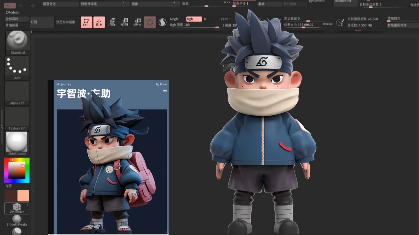This screenshot has width=419, height=235.
Task: Toggle Z axis symmetry >Z<
Action: [x=33, y=5]
